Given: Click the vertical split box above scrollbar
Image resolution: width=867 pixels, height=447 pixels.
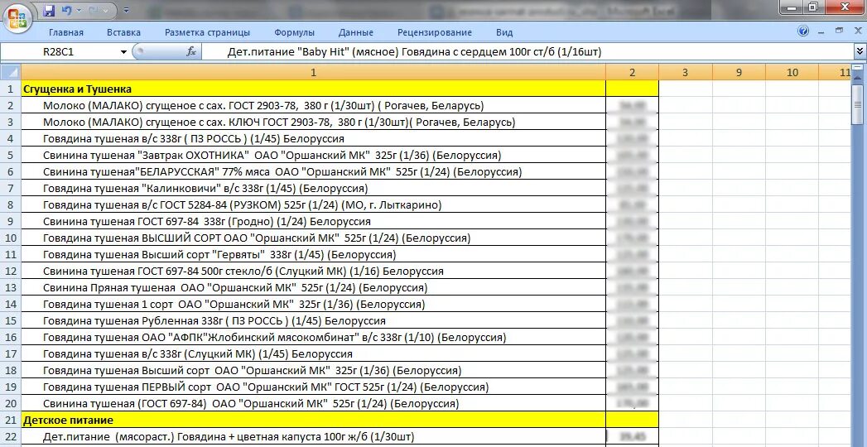Looking at the screenshot, I should coord(858,69).
